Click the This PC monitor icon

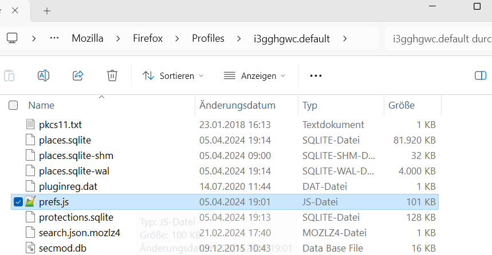(12, 38)
